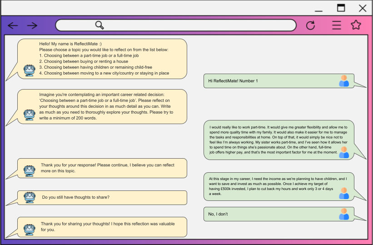Click robot avatar in the ReflectiMate greeting bubble
Screen dimensions: 373x245
click(x=30, y=70)
